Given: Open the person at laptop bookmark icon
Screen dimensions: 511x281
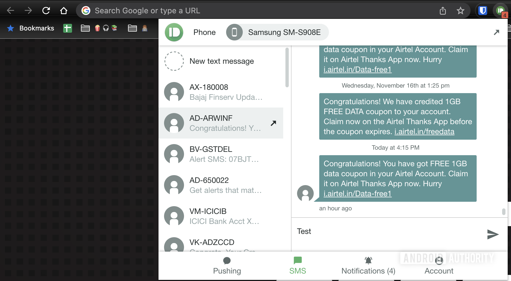Looking at the screenshot, I should tap(145, 28).
